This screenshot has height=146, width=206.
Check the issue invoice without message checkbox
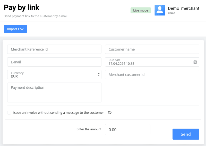9,112
